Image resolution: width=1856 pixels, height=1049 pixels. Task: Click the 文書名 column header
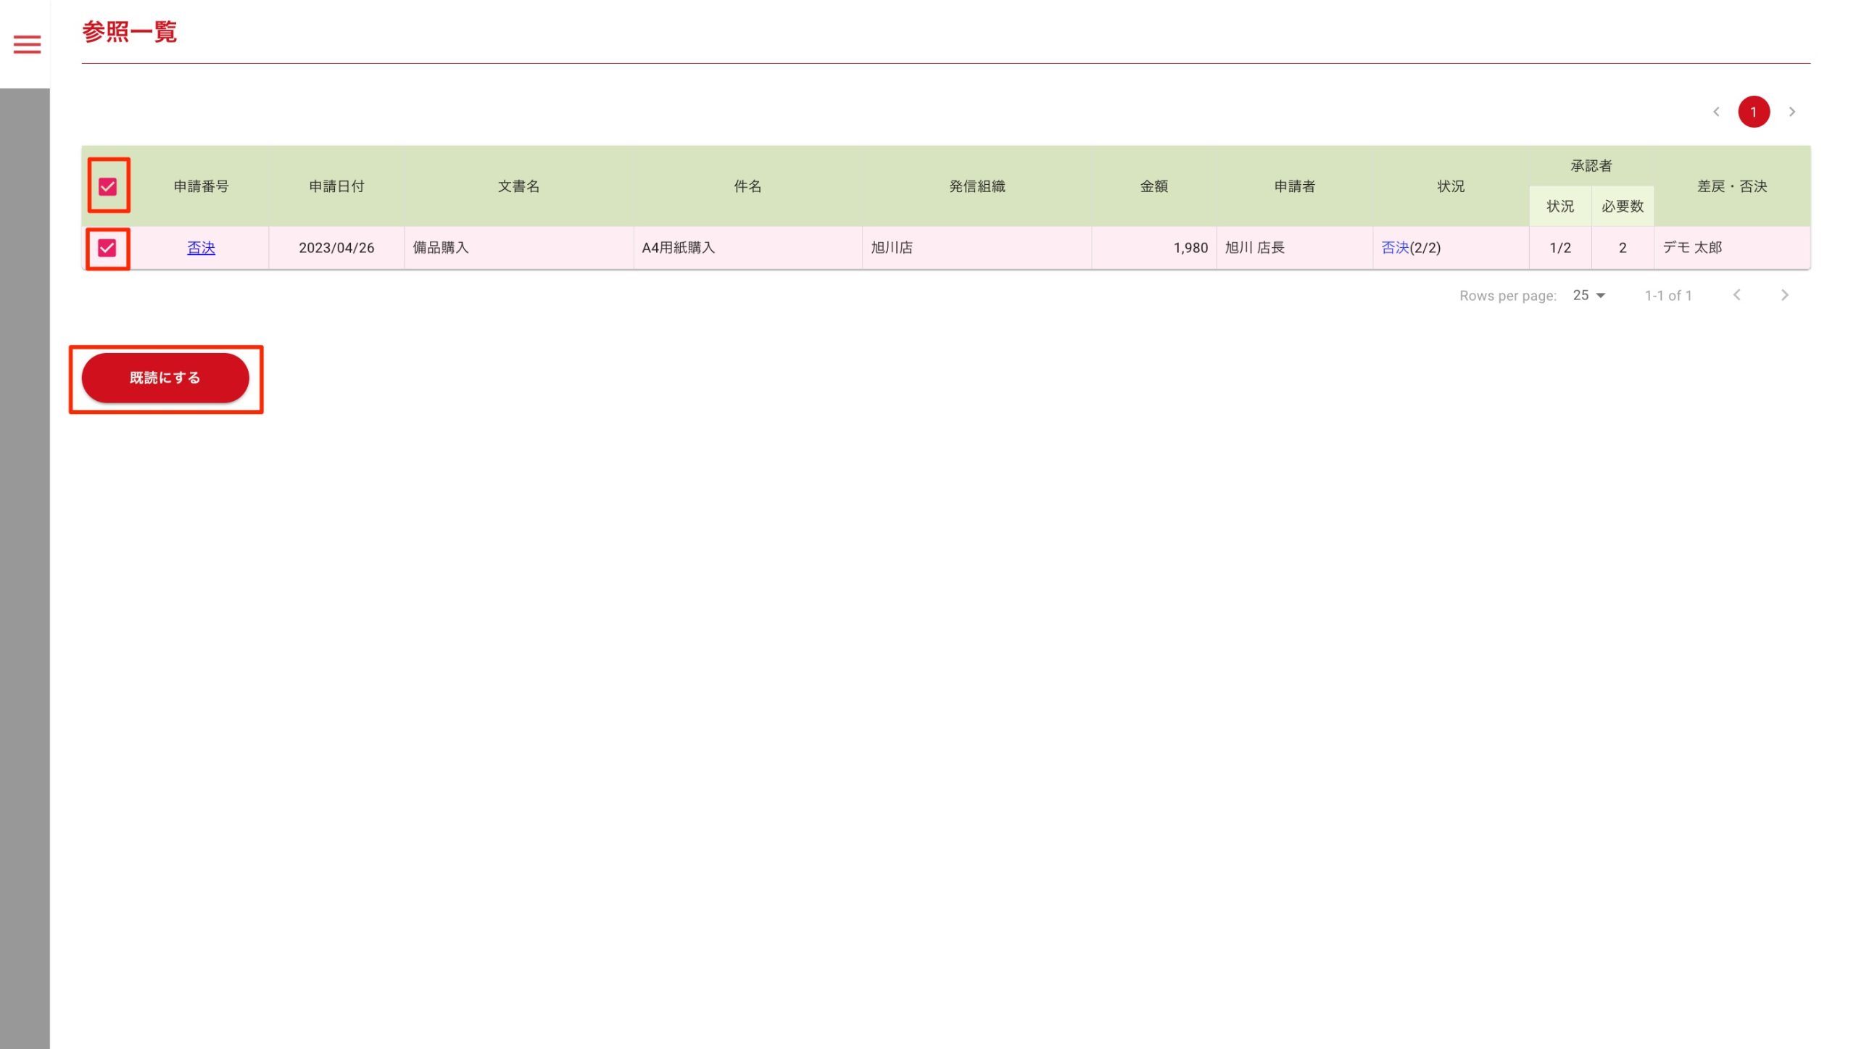click(x=518, y=186)
